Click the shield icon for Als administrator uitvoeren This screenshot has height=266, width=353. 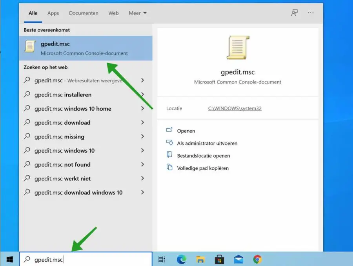(x=169, y=142)
